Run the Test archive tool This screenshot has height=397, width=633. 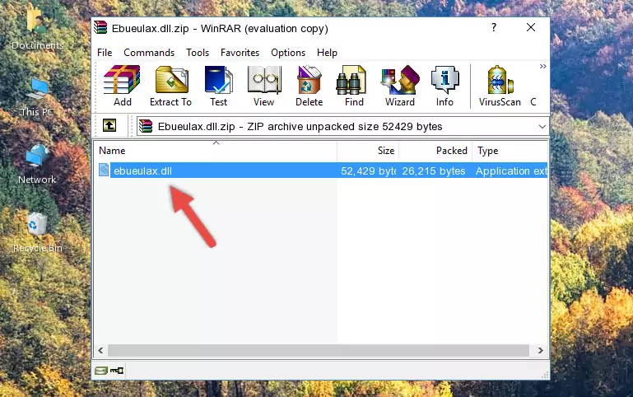[218, 86]
